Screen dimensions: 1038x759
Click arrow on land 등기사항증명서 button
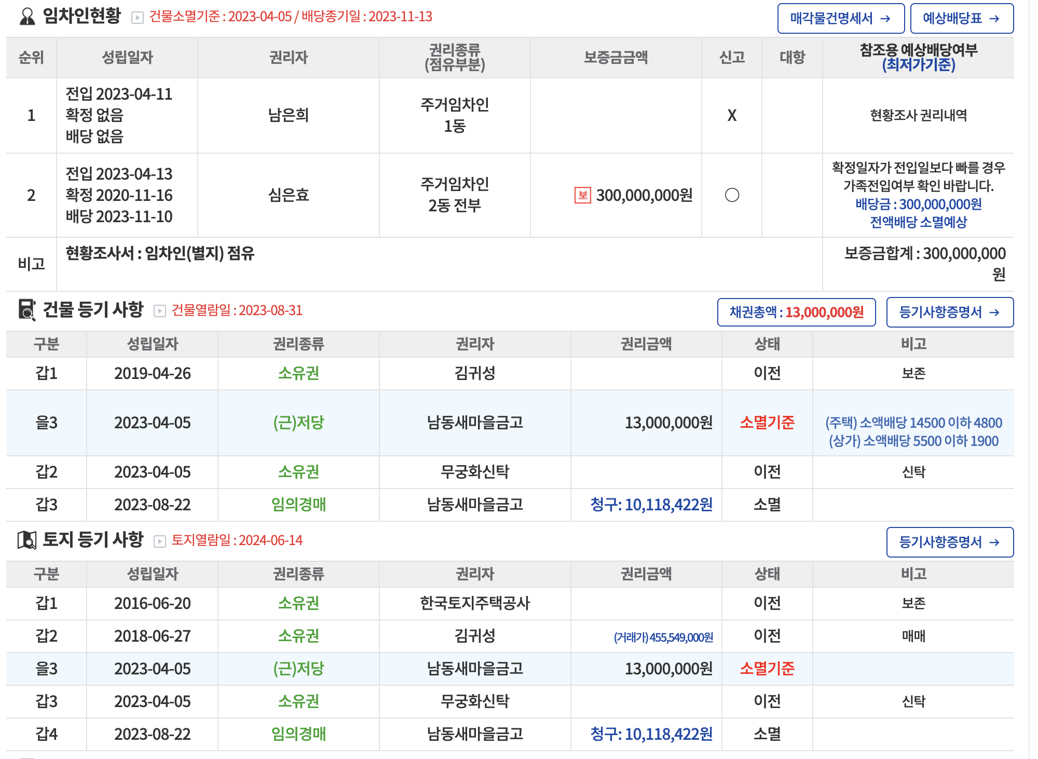point(994,543)
